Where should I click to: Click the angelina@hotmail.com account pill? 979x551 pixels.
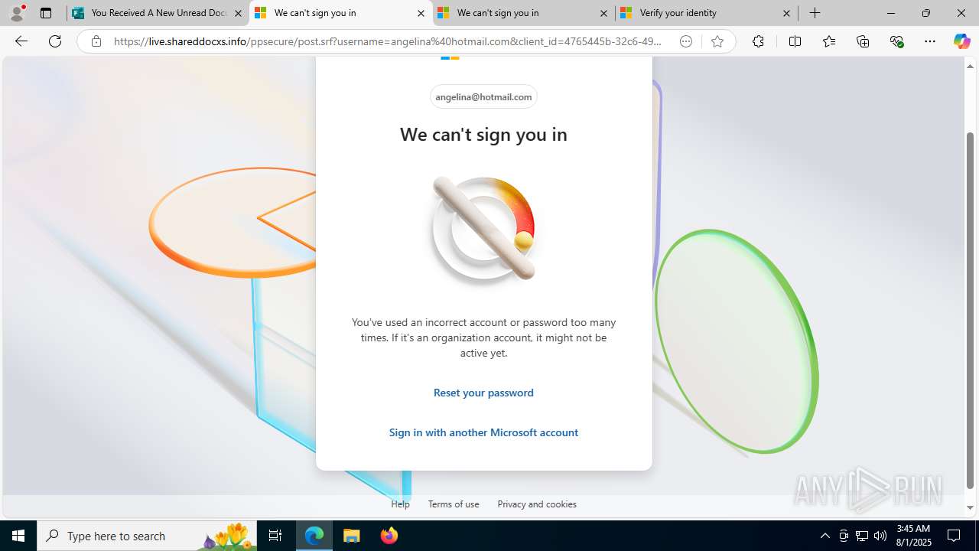tap(483, 96)
